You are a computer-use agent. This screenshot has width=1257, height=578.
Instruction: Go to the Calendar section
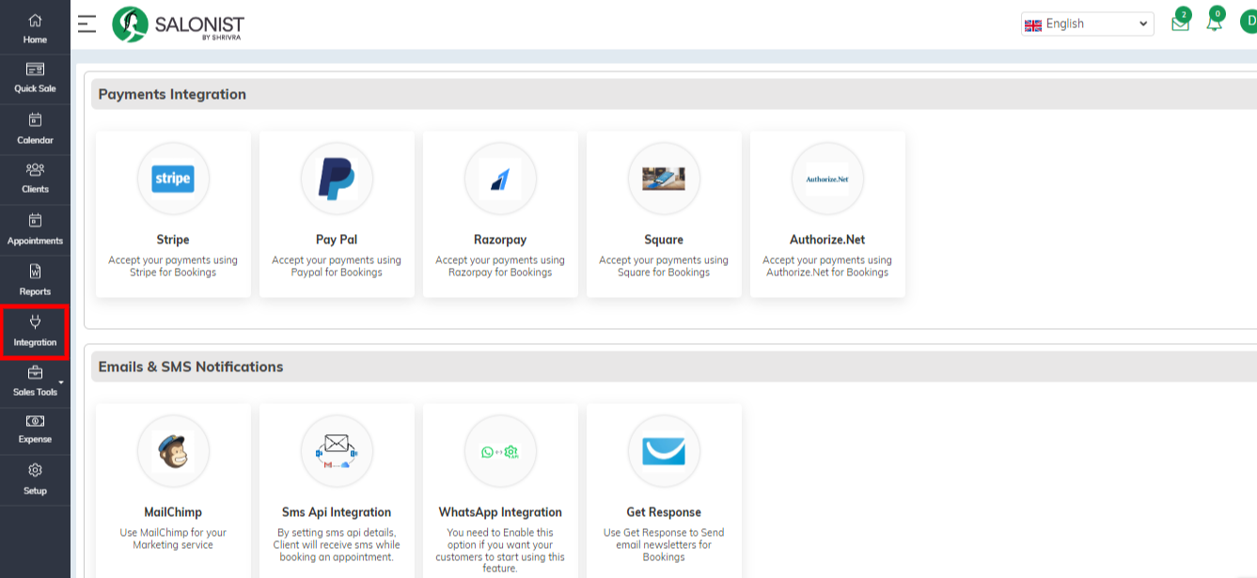pos(35,129)
